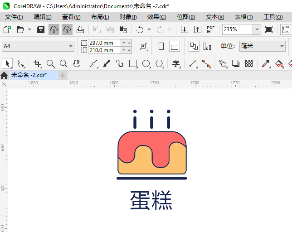Select the Polygon tool
The width and height of the screenshot is (292, 232).
tap(160, 63)
